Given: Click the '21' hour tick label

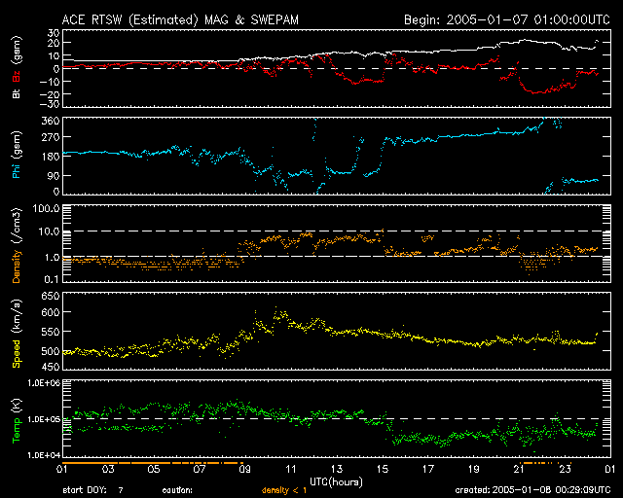Looking at the screenshot, I should [x=519, y=470].
